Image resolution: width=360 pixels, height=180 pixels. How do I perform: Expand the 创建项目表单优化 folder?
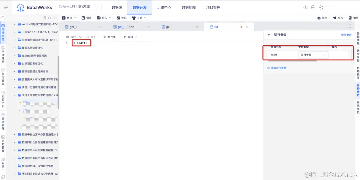point(14,64)
